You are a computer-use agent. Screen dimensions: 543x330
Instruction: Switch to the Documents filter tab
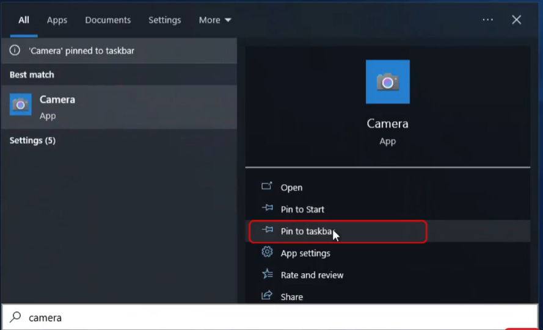(108, 20)
